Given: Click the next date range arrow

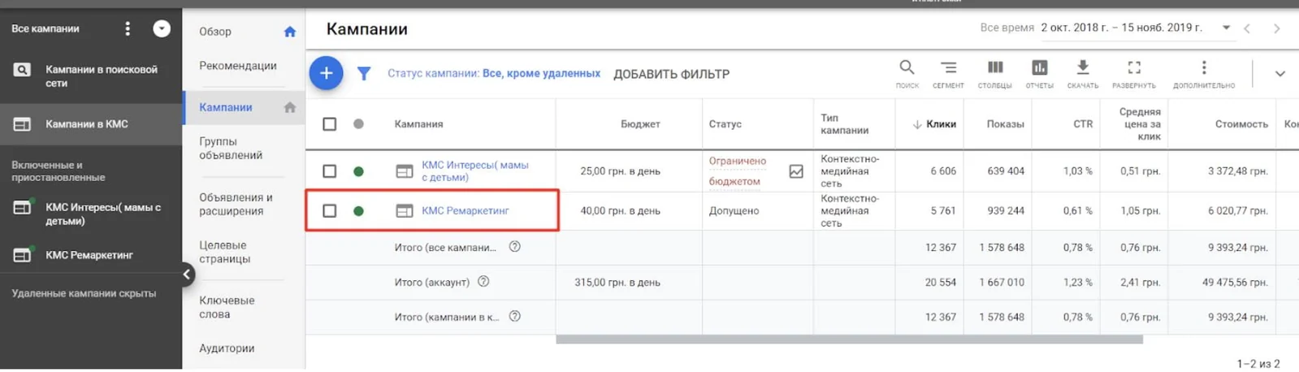Looking at the screenshot, I should pyautogui.click(x=1276, y=28).
